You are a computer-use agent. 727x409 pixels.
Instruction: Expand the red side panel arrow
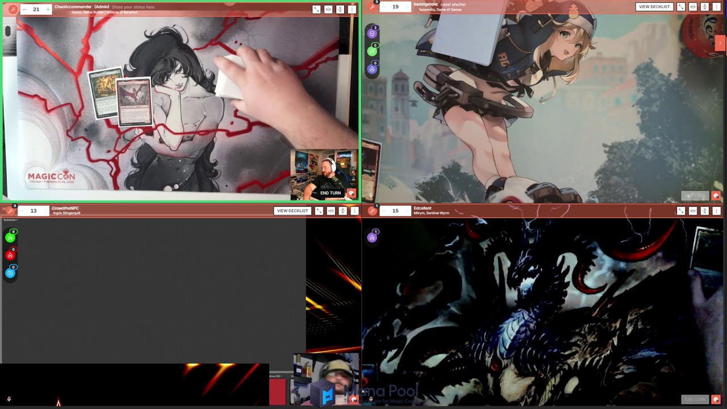(720, 43)
